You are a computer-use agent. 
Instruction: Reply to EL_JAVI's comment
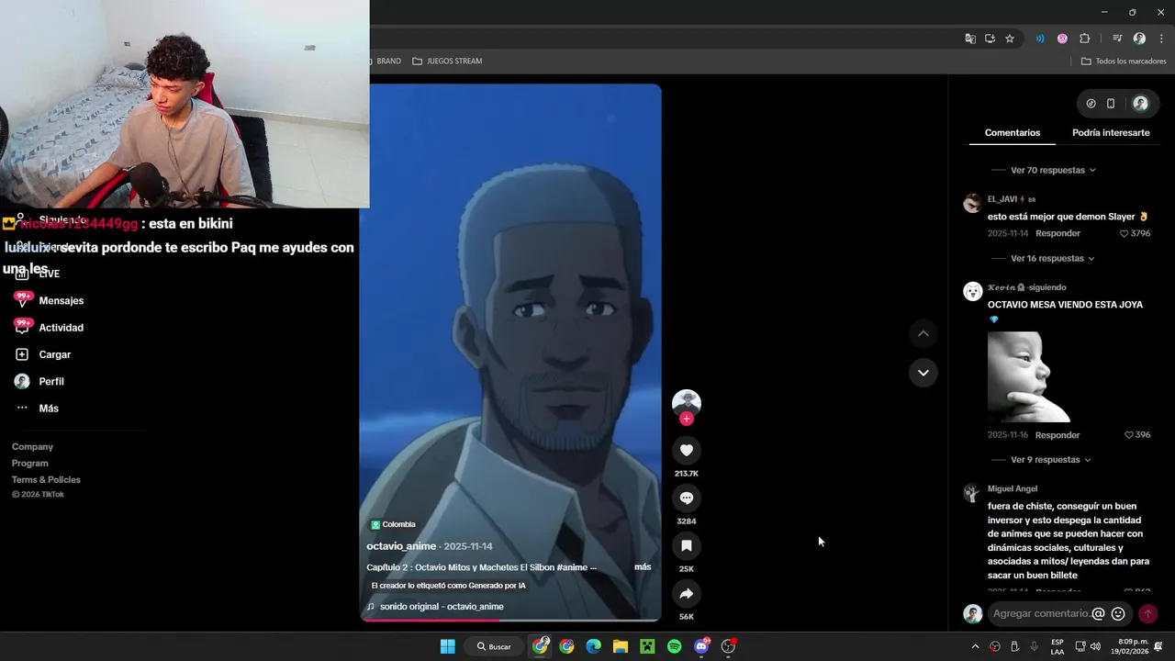1057,233
